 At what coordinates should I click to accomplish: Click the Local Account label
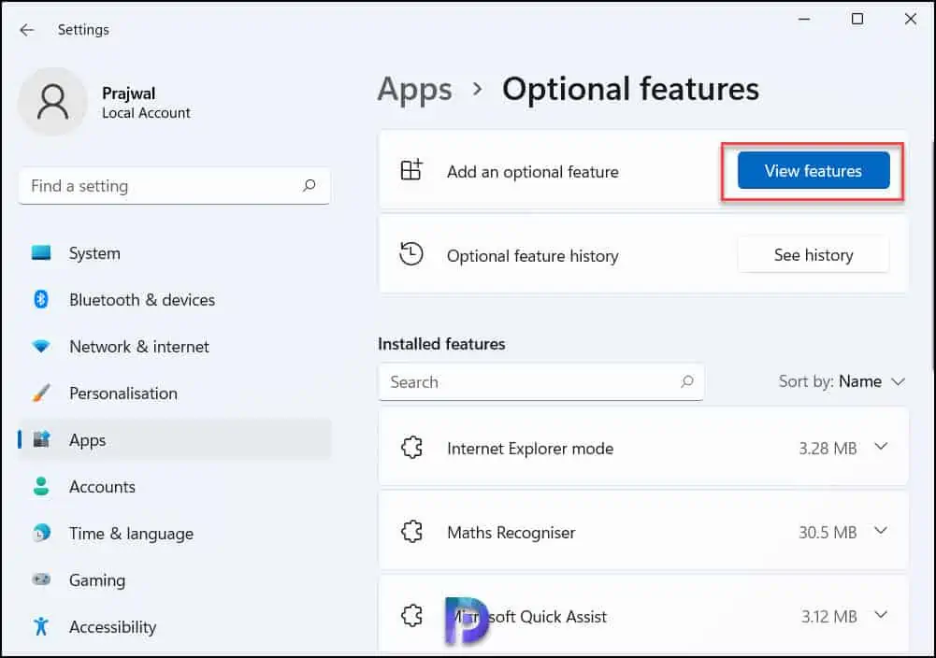click(146, 113)
